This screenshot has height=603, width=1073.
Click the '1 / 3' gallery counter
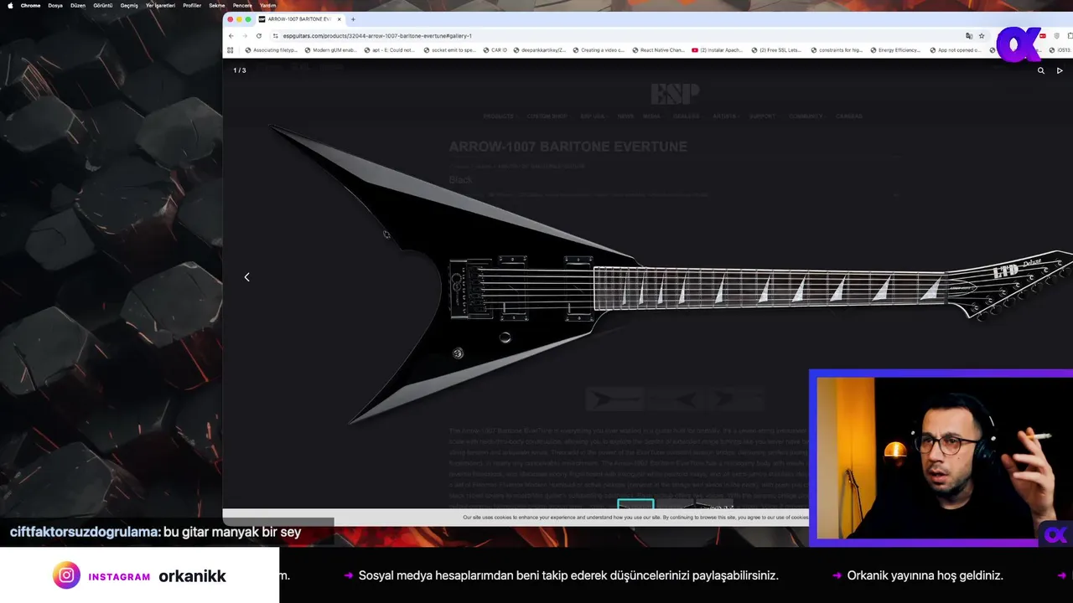click(240, 70)
